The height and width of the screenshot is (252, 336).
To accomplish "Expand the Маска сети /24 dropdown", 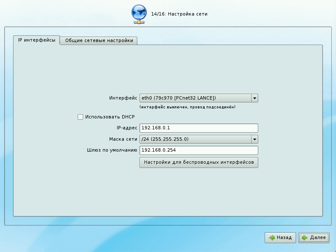I will [x=195, y=139].
